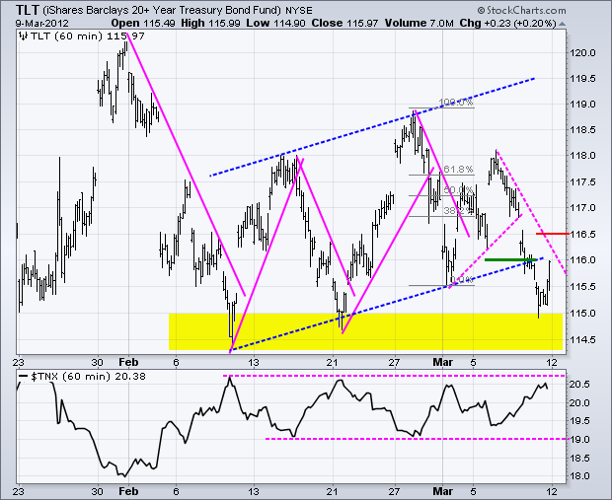Click the 27 date label on upper axis
612x500 pixels.
click(394, 362)
